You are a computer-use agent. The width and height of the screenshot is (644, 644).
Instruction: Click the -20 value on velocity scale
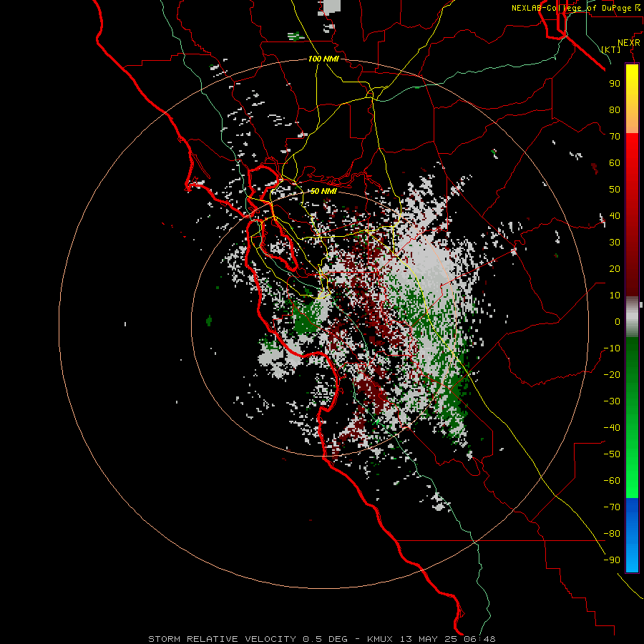[612, 374]
